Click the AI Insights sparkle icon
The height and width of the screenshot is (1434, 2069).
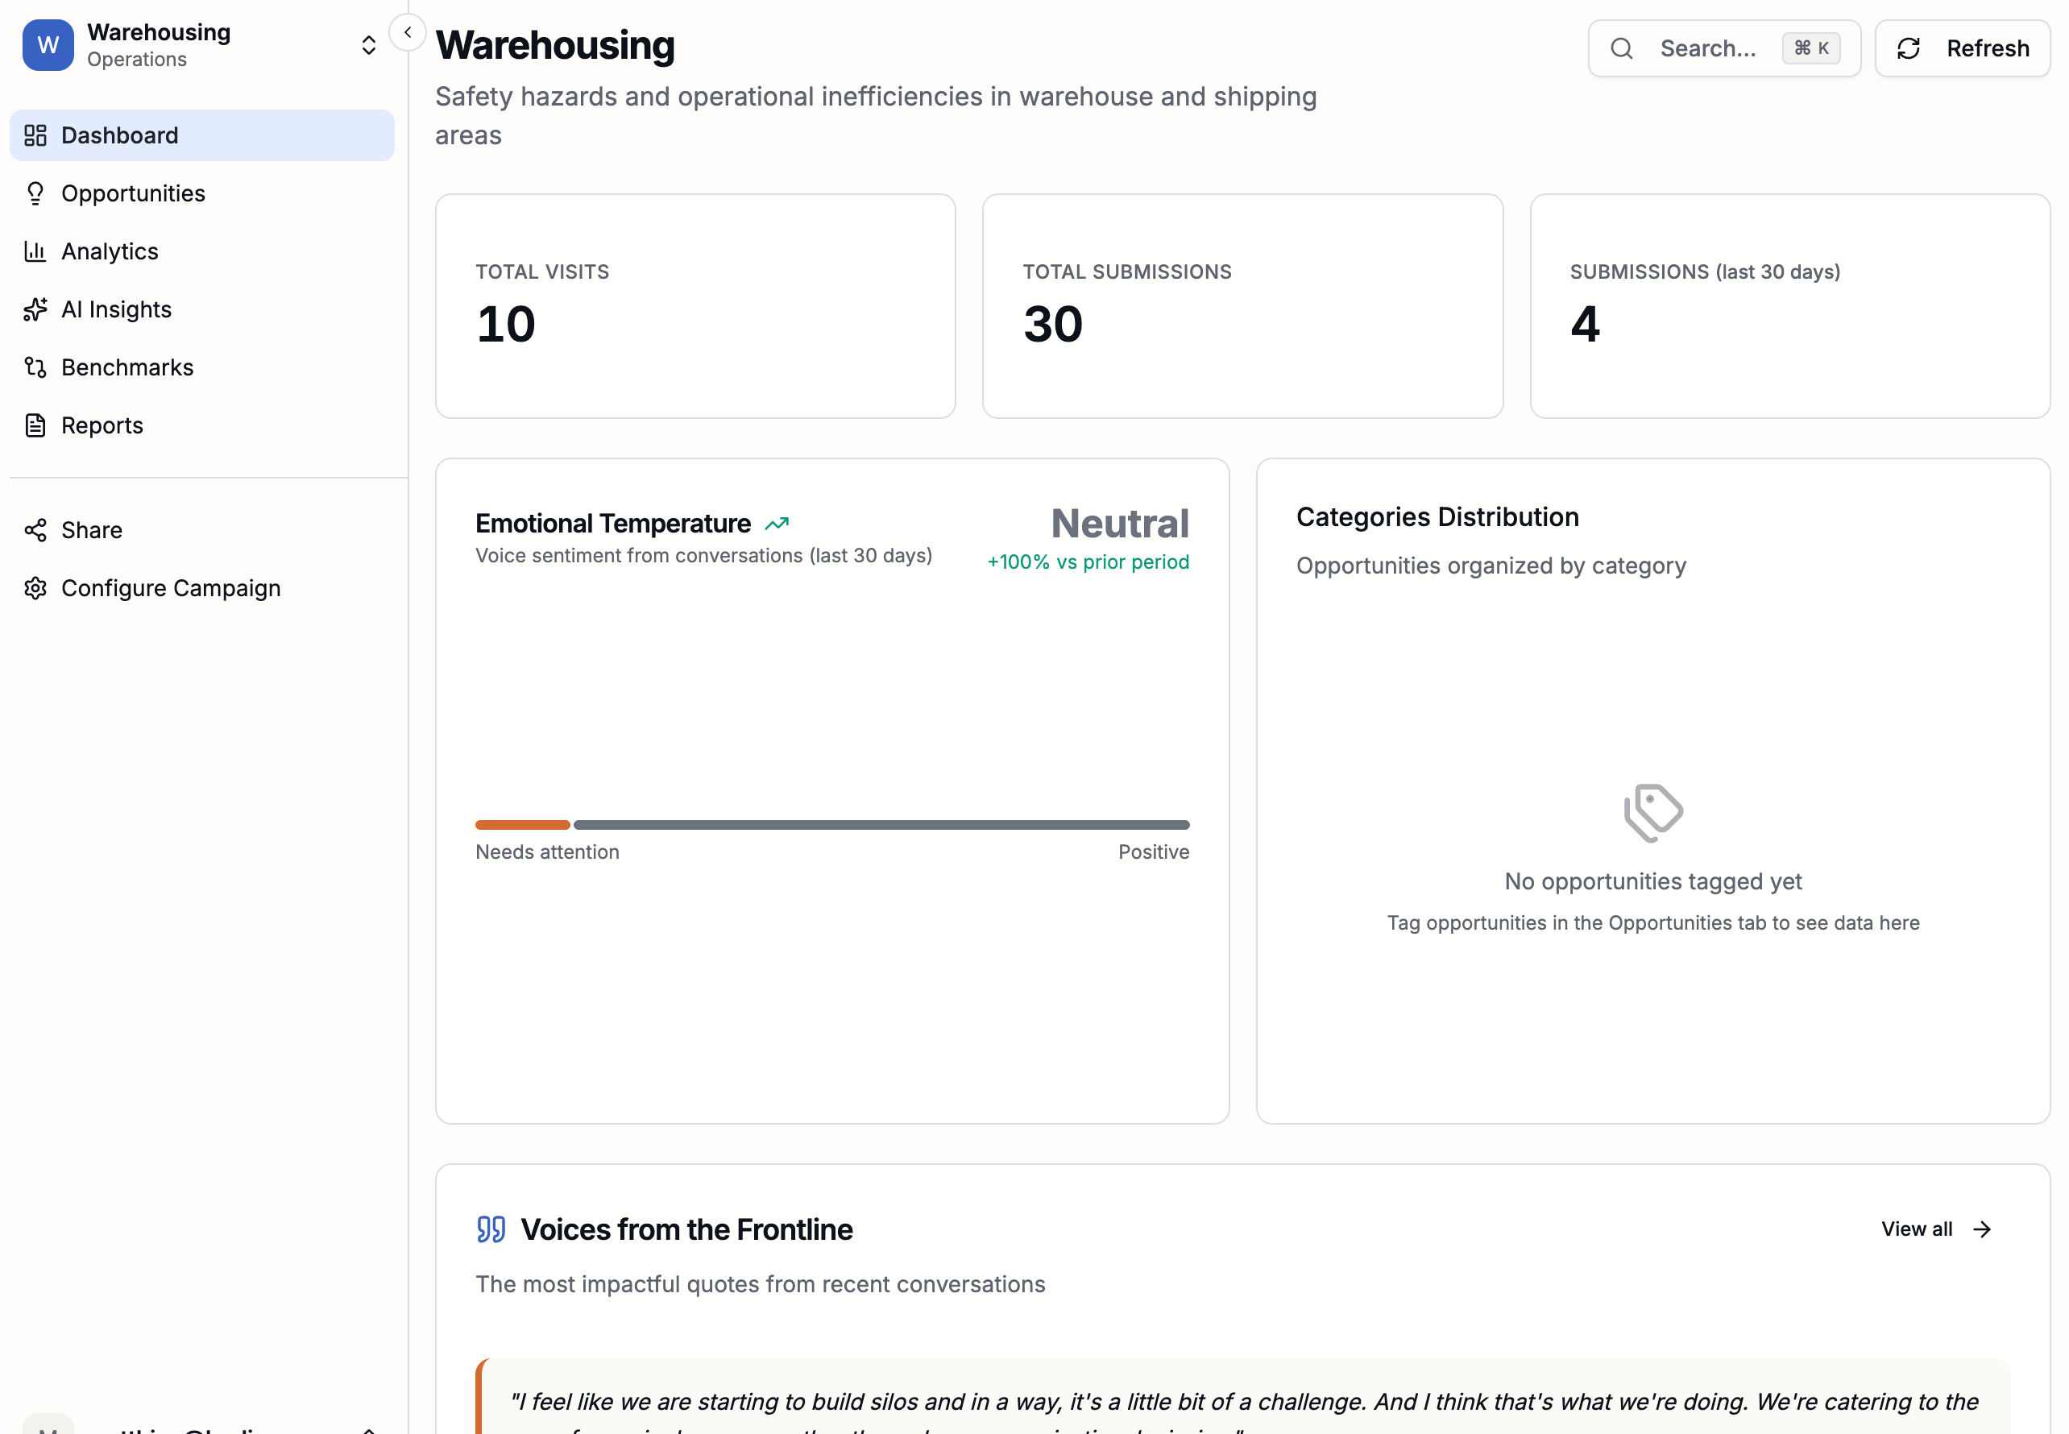coord(35,309)
